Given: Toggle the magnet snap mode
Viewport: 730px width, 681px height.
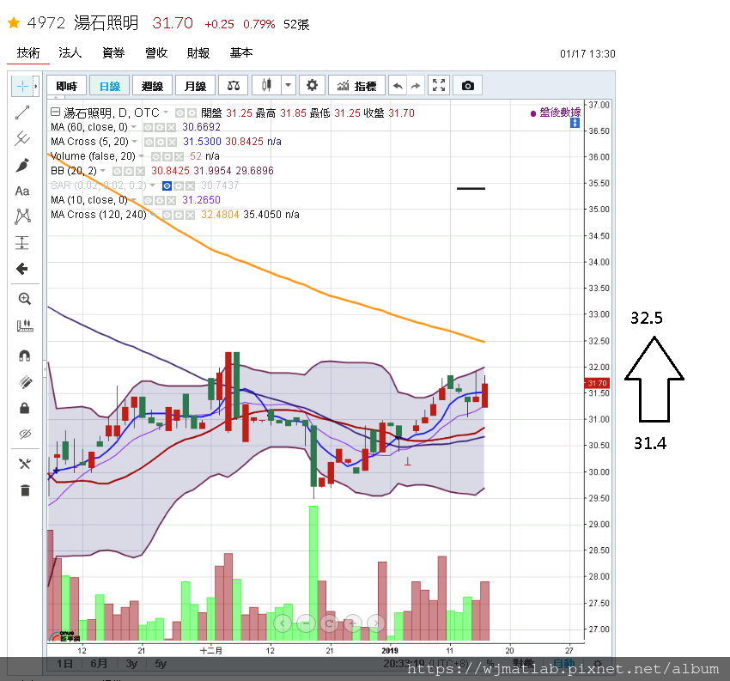Looking at the screenshot, I should coord(25,356).
